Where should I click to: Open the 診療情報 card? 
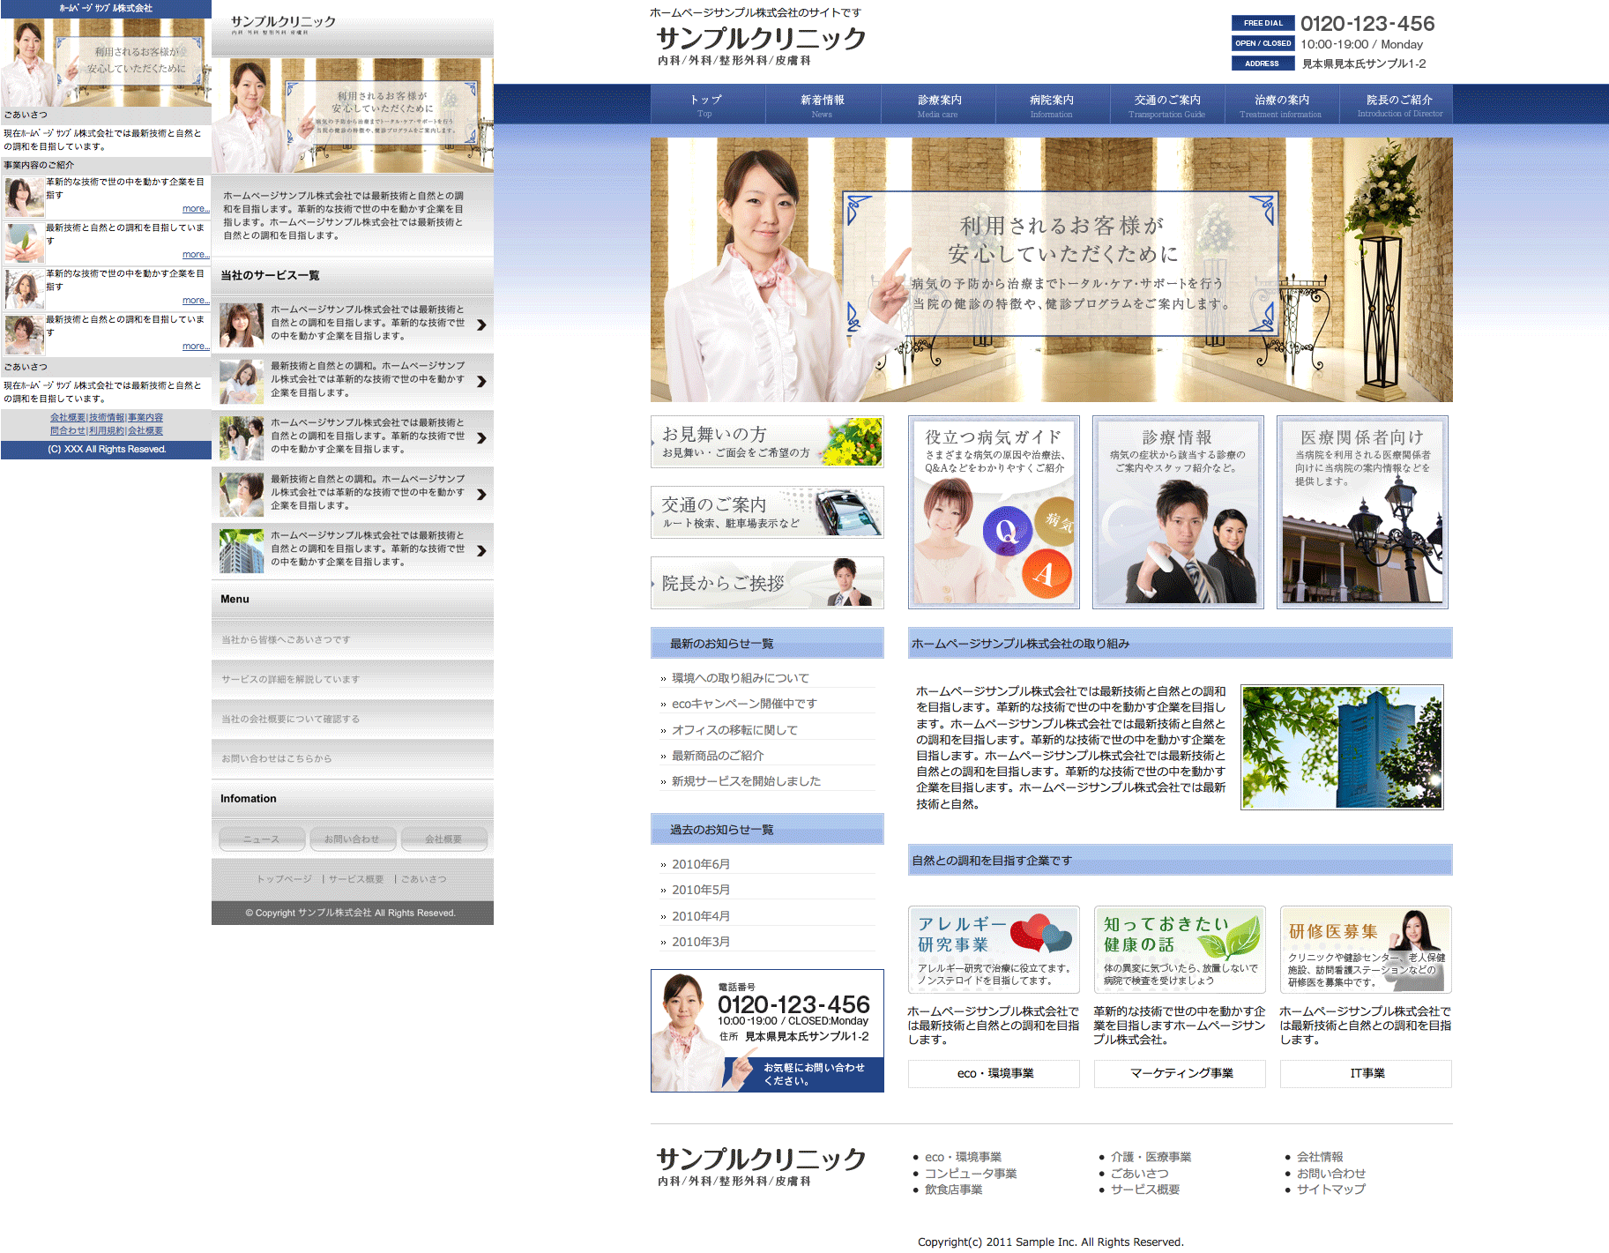click(1178, 512)
